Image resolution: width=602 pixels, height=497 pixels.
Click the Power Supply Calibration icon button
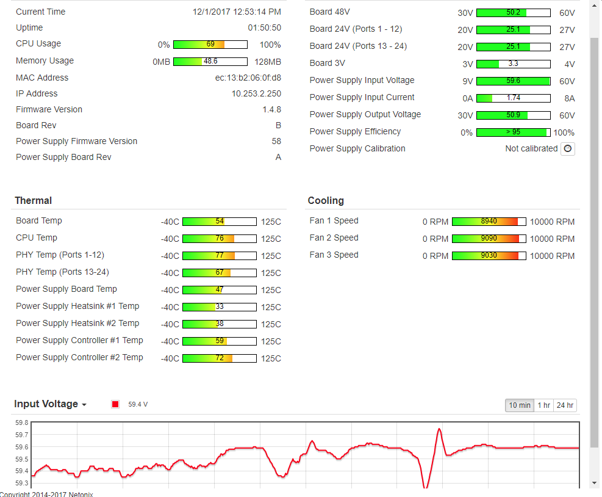point(567,148)
